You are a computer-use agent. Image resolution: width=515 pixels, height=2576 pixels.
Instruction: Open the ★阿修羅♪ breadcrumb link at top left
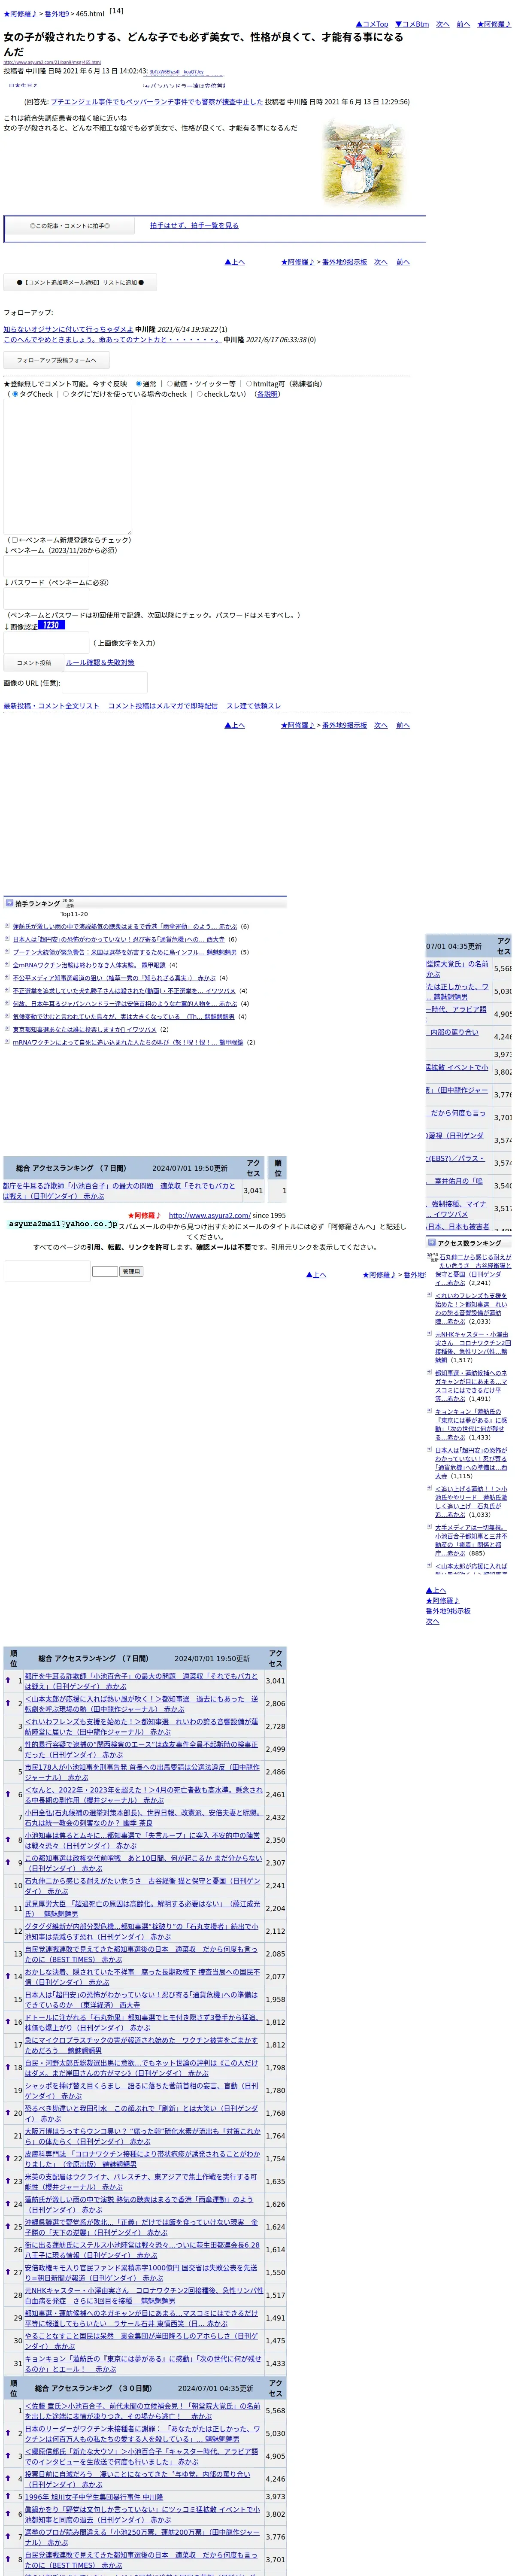[x=20, y=14]
